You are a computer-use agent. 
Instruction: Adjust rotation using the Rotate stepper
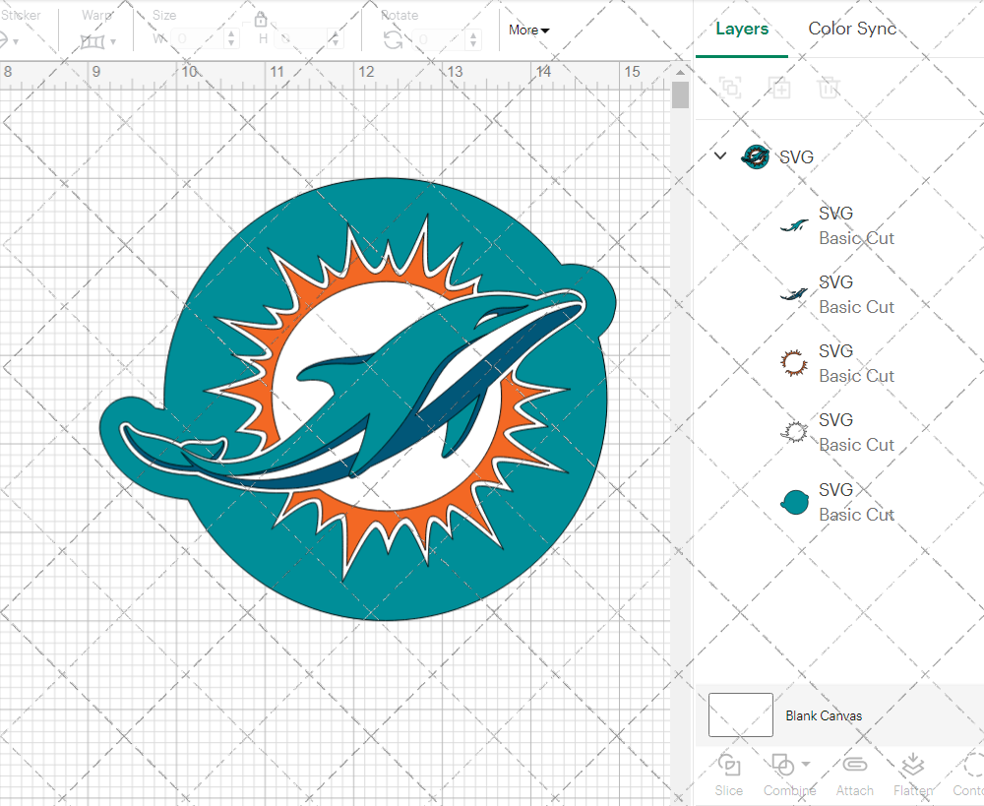coord(473,40)
